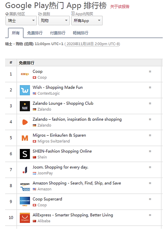Expand the 所有App in-app purchase dropdown
Screen dimensions: 166x231
(87, 21)
